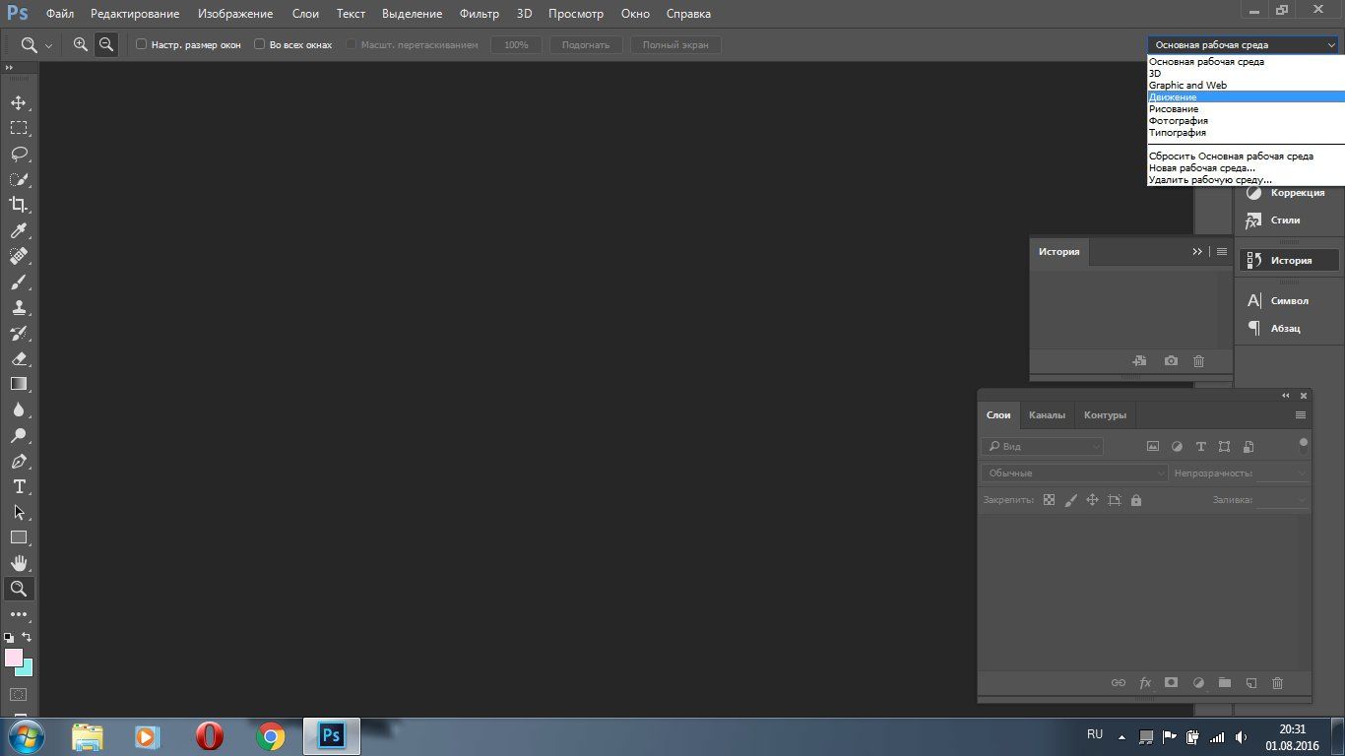
Task: Swap foreground and background colors
Action: pos(27,637)
